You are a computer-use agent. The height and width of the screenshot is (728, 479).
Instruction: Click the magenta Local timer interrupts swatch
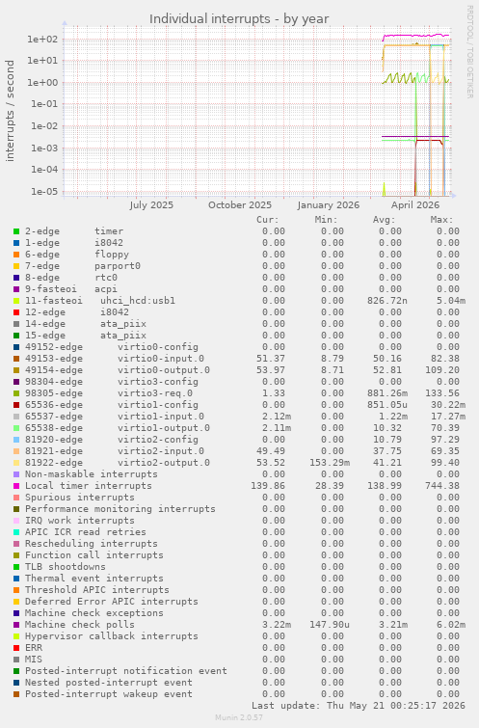pos(16,486)
